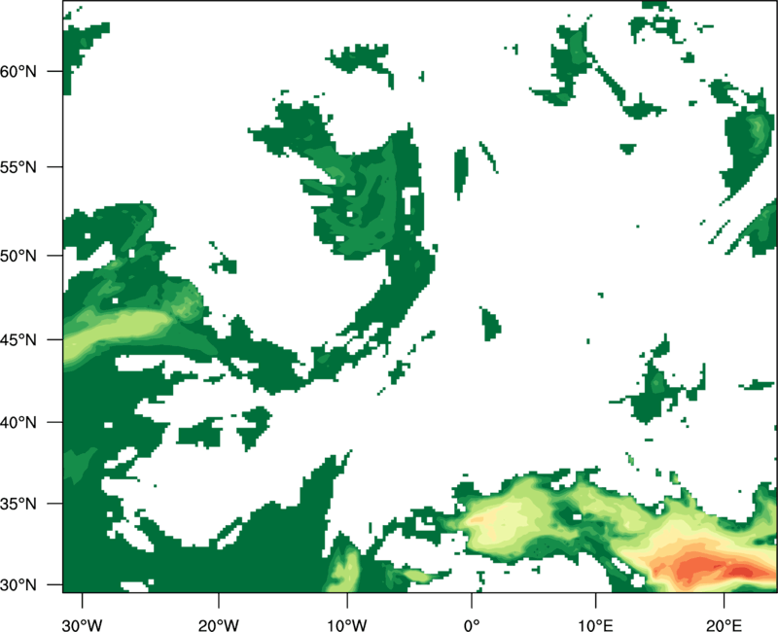Click the 10°E longitude label
The image size is (778, 632).
pyautogui.click(x=595, y=625)
